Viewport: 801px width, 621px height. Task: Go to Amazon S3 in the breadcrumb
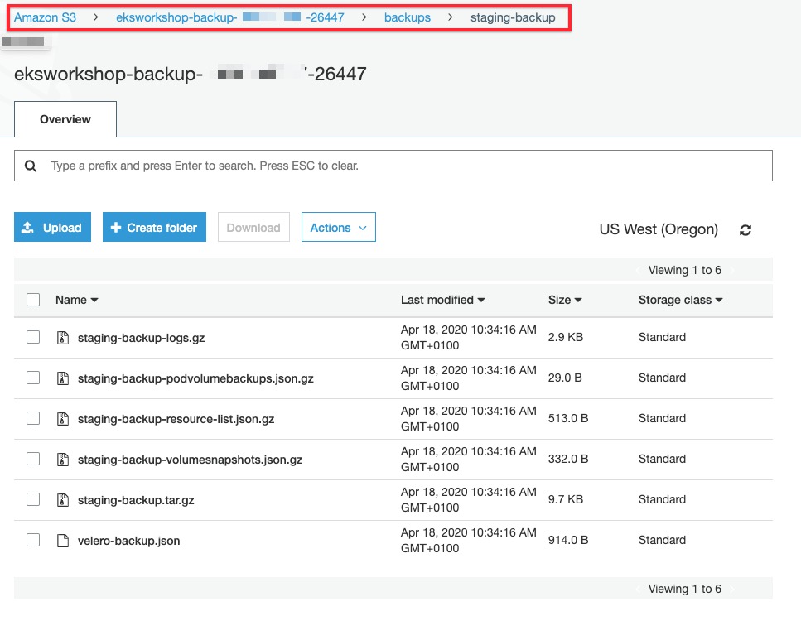click(45, 17)
